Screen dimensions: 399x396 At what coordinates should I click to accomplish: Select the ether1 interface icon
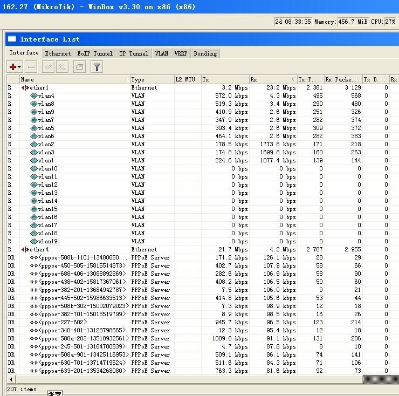point(25,87)
